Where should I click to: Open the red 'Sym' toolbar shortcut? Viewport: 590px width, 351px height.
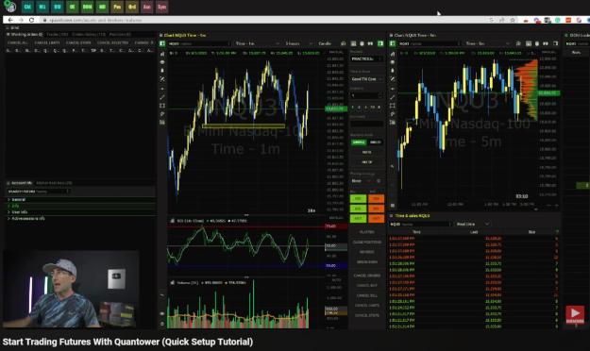click(161, 7)
